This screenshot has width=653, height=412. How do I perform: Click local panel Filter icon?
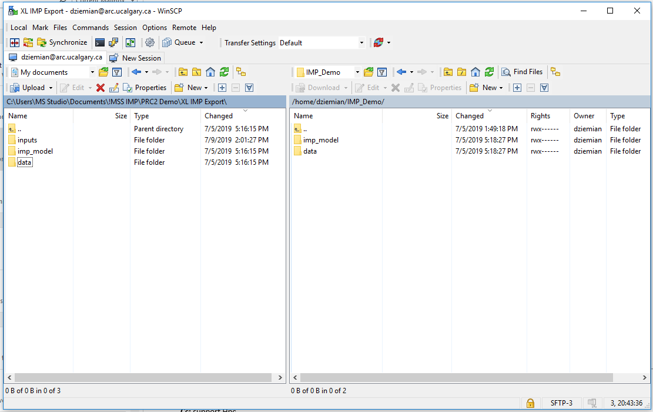point(117,72)
